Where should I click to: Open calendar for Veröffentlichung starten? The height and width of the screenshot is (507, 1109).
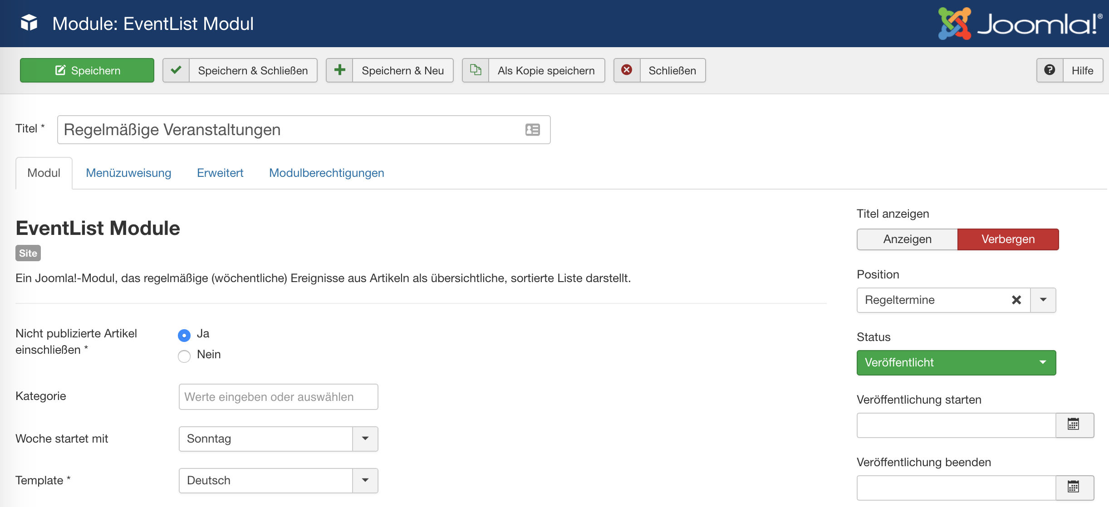tap(1075, 425)
